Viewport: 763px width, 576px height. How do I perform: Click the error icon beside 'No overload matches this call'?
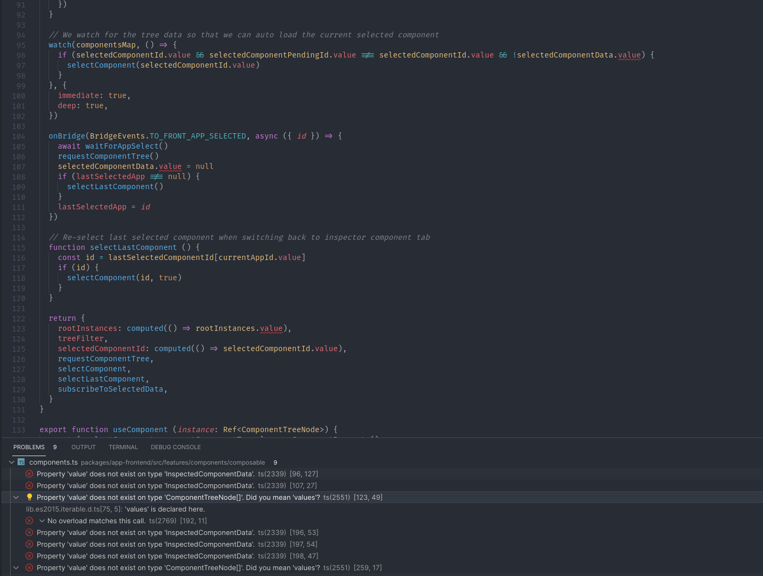pos(29,521)
